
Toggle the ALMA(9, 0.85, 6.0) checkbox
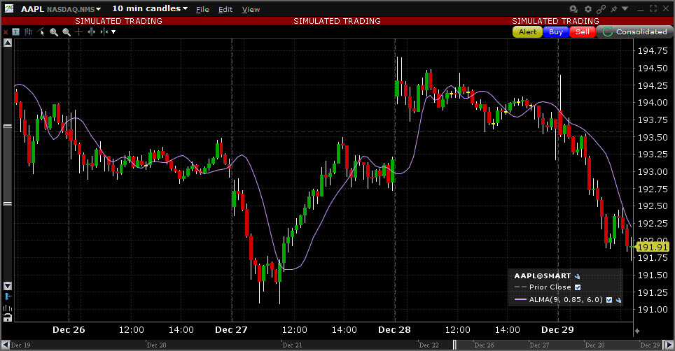pos(609,300)
